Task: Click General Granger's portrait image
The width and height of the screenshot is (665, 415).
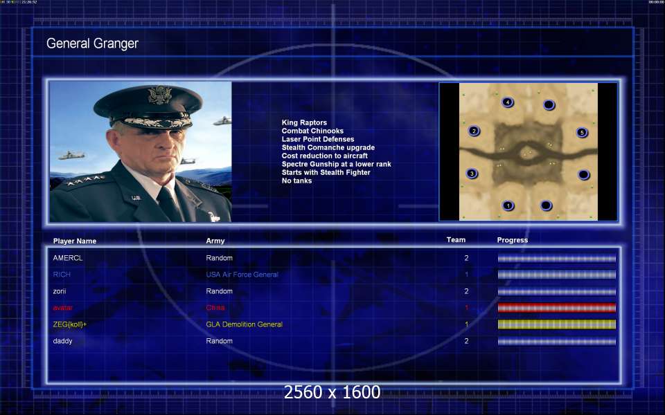Action: click(x=141, y=152)
